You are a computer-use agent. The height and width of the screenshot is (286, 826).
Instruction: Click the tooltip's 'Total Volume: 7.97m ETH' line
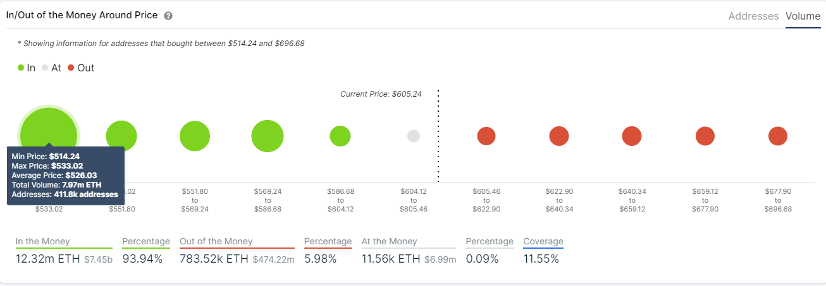(56, 185)
